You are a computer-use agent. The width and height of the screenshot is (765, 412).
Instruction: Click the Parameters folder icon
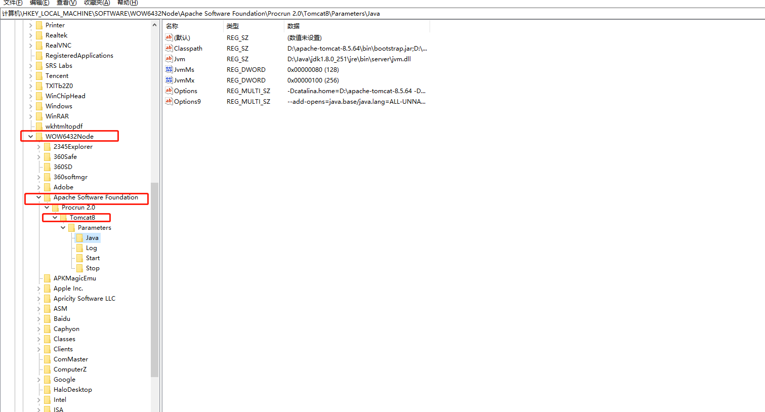click(x=72, y=227)
